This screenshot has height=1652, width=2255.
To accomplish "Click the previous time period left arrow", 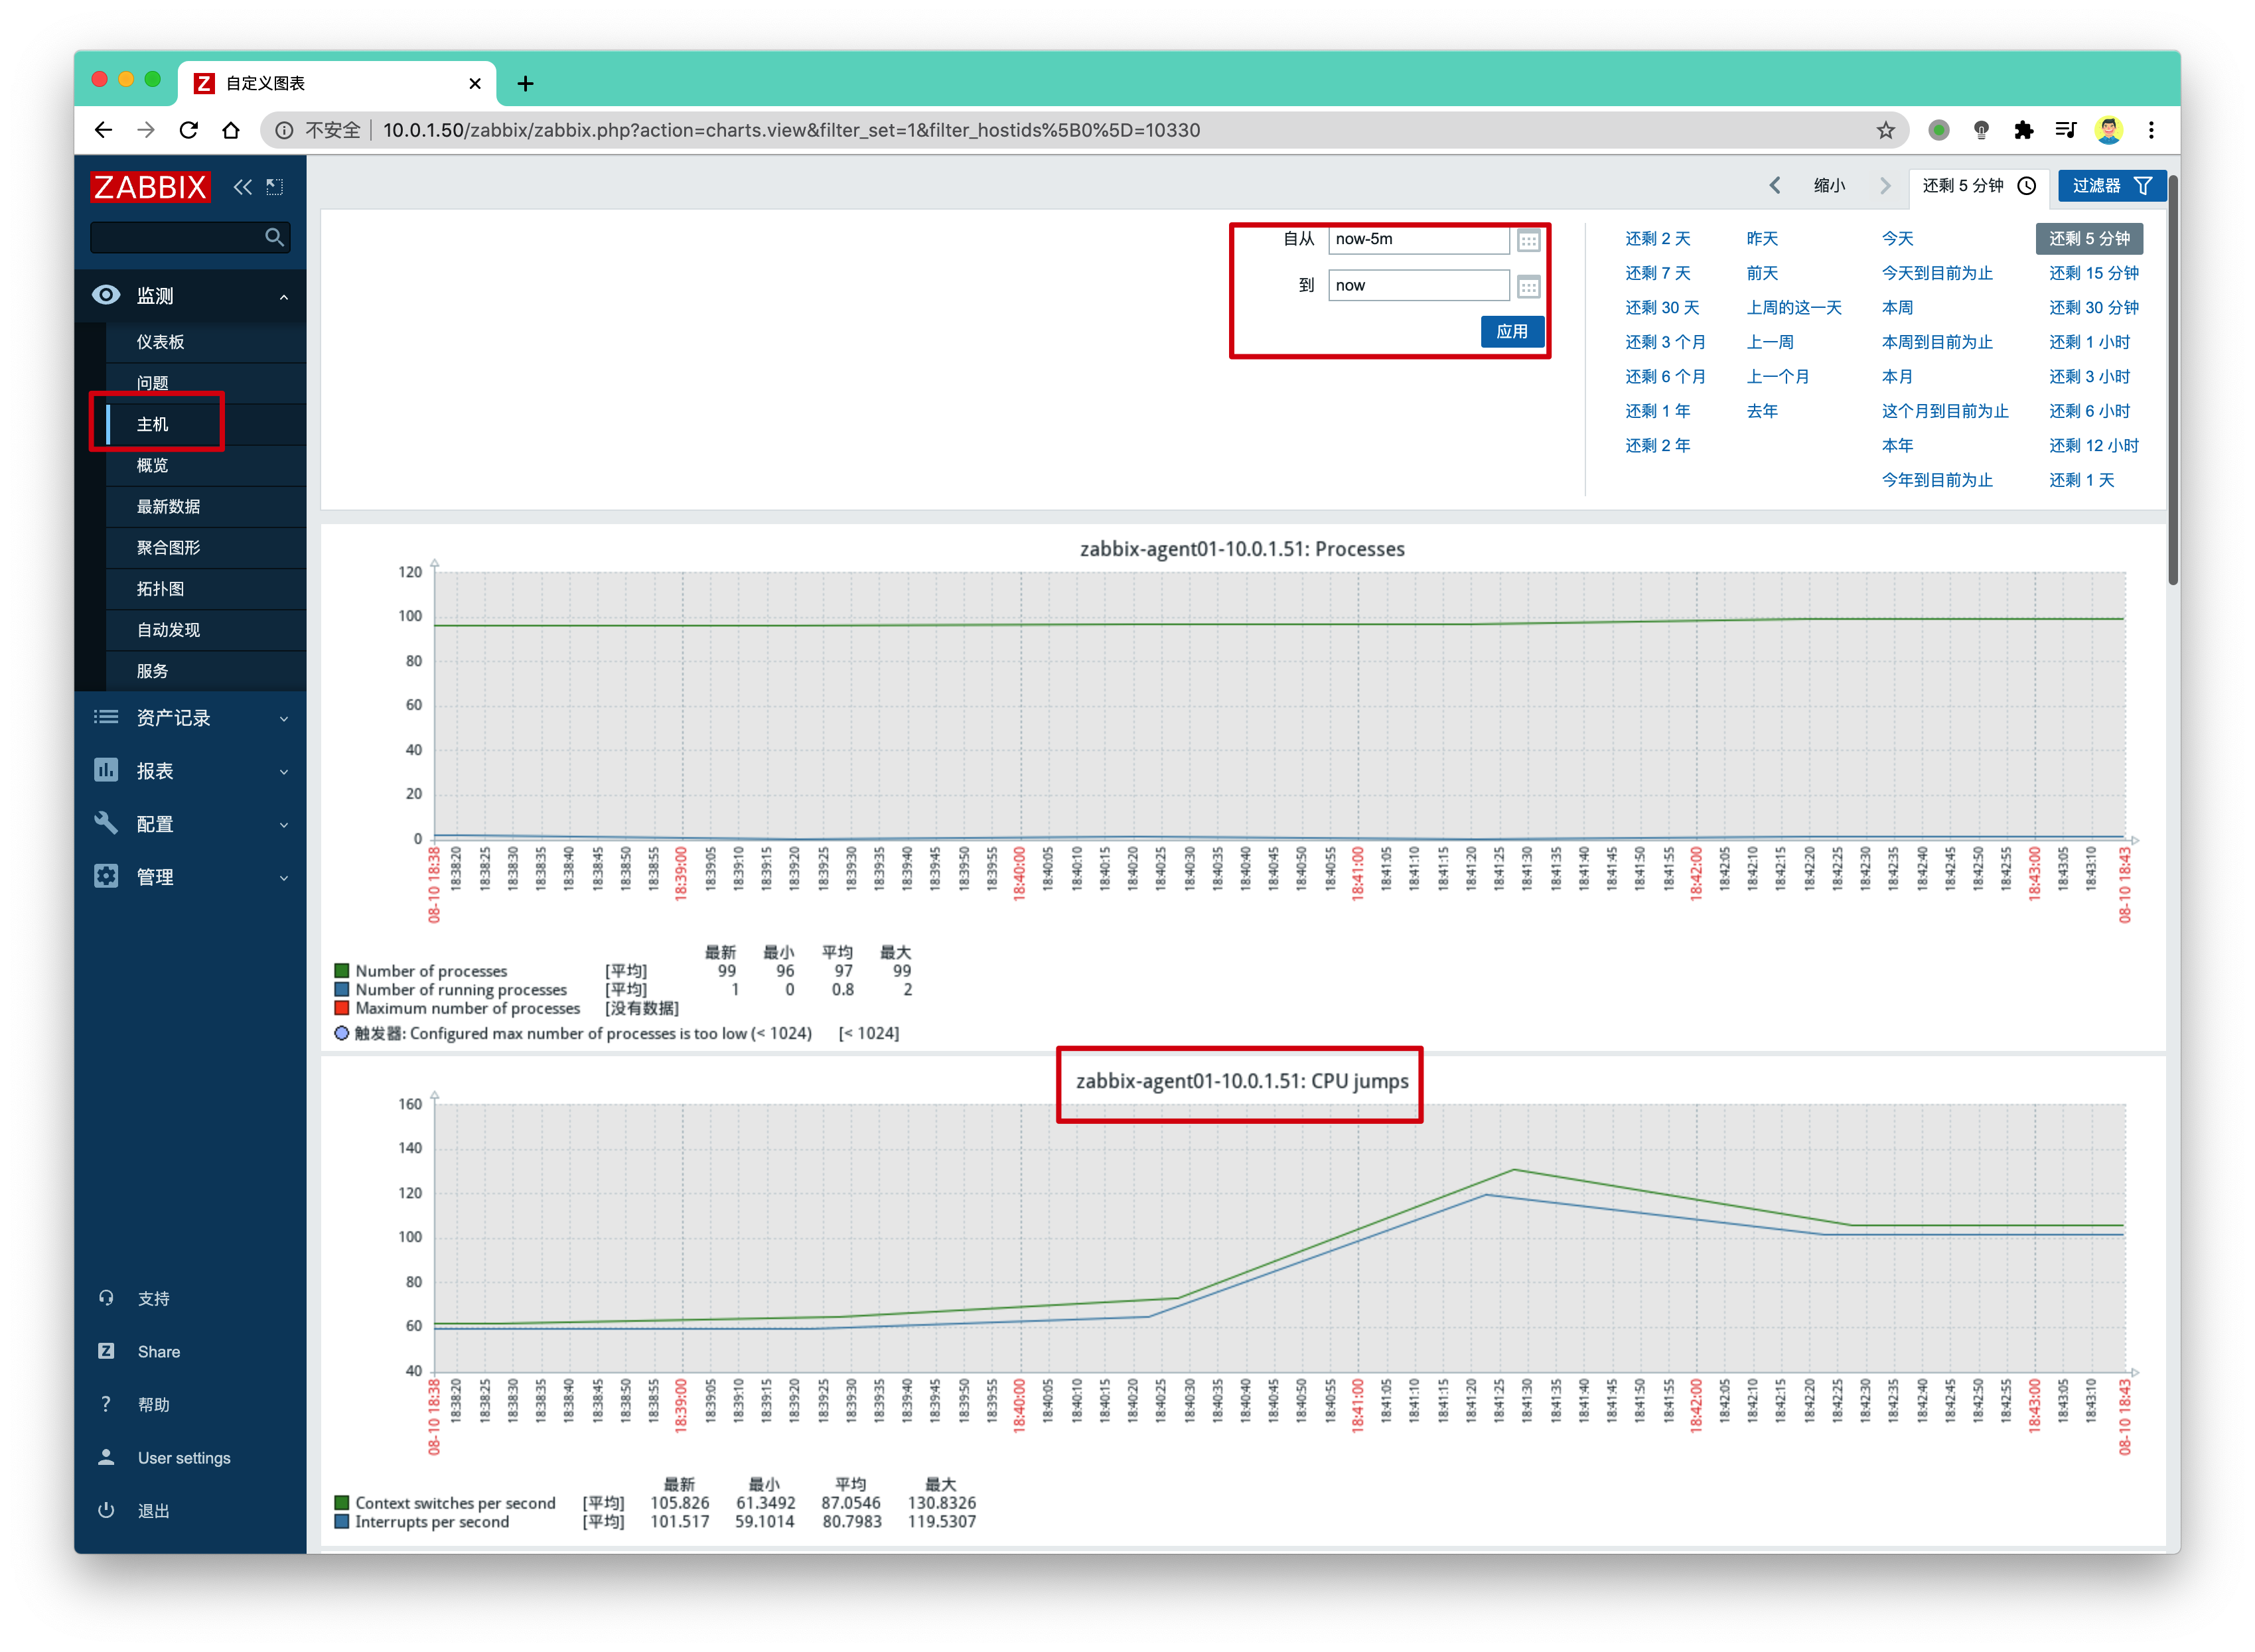I will tap(1775, 186).
